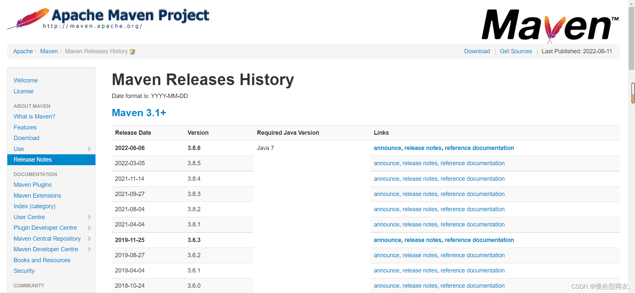Open the License sidebar item
This screenshot has width=635, height=293.
point(24,91)
